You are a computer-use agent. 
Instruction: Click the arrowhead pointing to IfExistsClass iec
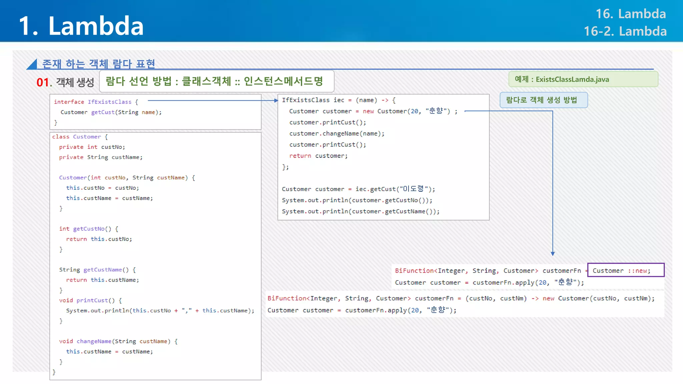coord(276,100)
